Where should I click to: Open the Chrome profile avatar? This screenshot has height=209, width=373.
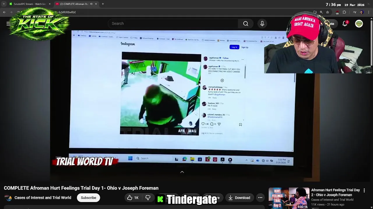click(362, 12)
